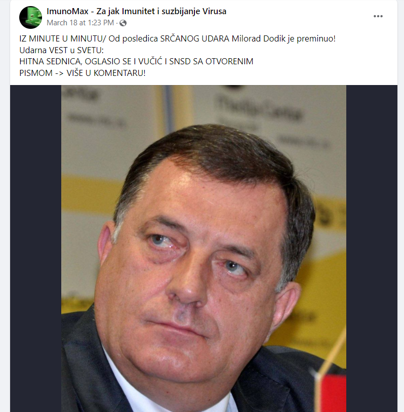
Task: Click the 'PISMOM -> VIŠE U KOMENTARU!' line
Action: [83, 73]
